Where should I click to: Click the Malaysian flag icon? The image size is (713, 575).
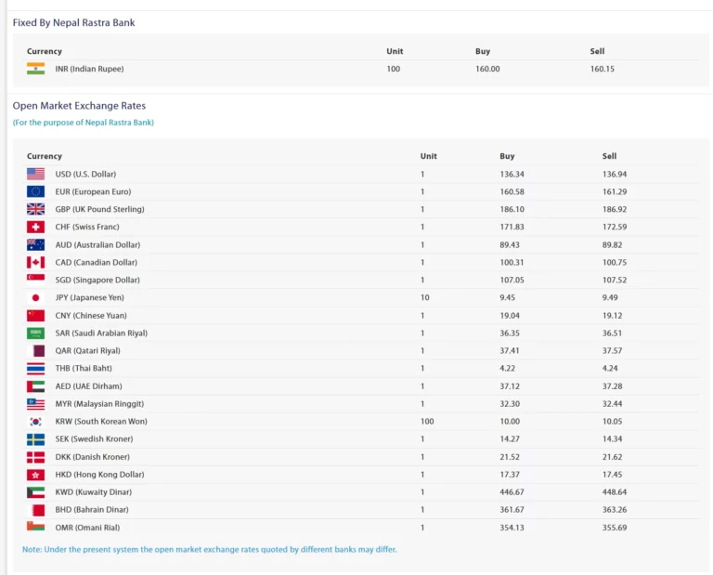coord(35,403)
